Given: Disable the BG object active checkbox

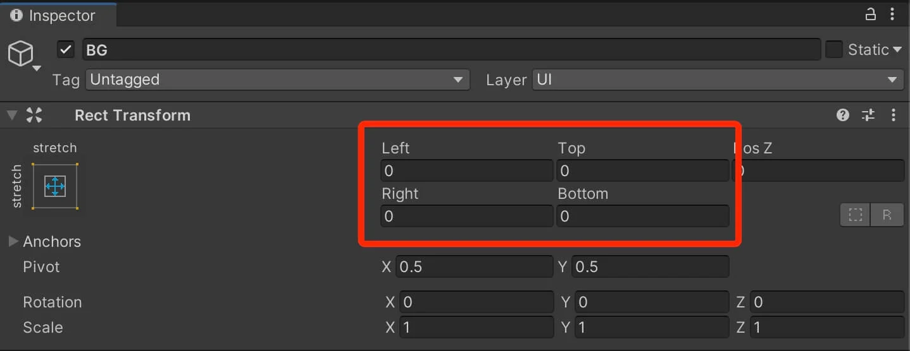Looking at the screenshot, I should (66, 49).
